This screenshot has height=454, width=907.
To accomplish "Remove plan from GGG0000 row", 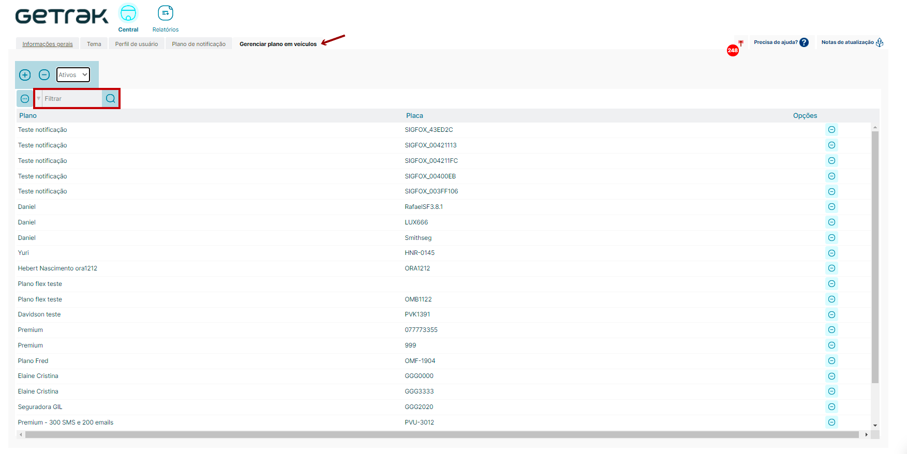I will click(x=831, y=376).
